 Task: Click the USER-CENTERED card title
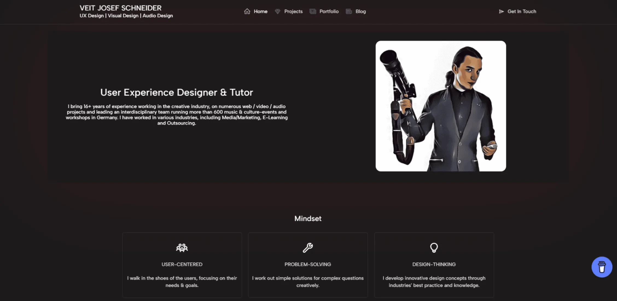pyautogui.click(x=182, y=264)
